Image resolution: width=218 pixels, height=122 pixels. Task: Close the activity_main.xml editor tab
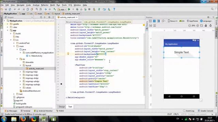(x=77, y=17)
